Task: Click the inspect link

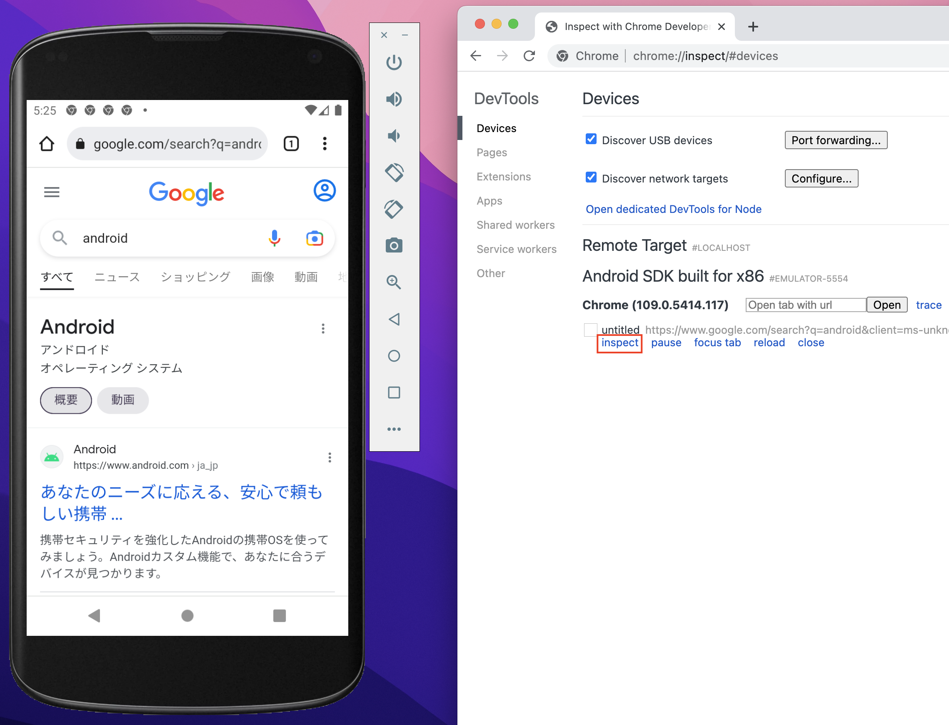Action: [x=619, y=342]
